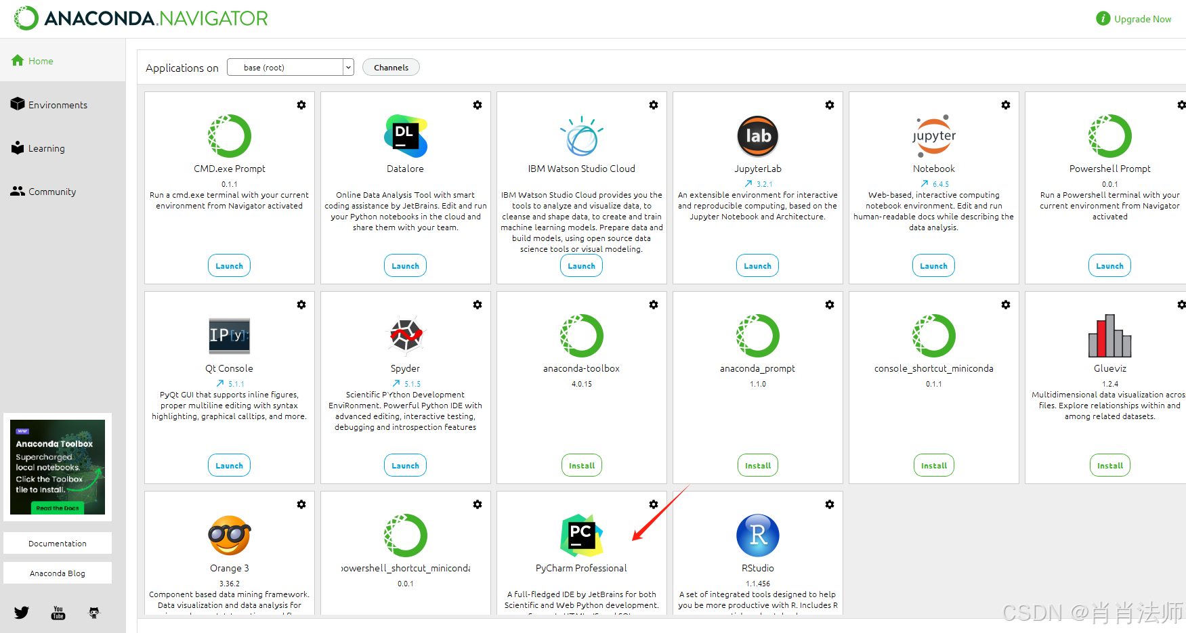The image size is (1186, 633).
Task: Click the Qt Console IPython logo
Action: tap(230, 336)
